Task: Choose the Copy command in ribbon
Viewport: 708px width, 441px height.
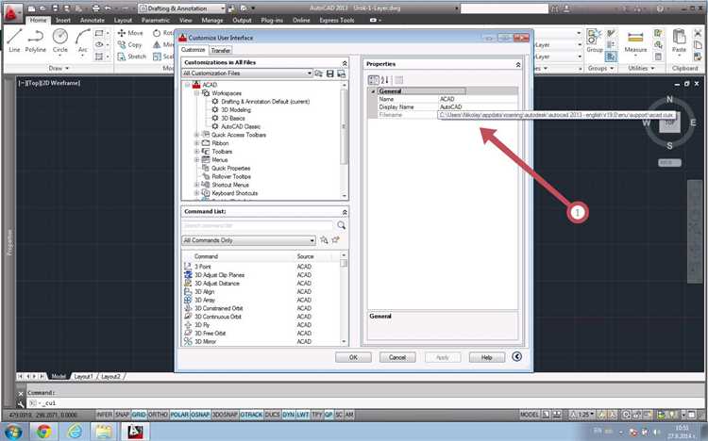Action: pyautogui.click(x=130, y=44)
